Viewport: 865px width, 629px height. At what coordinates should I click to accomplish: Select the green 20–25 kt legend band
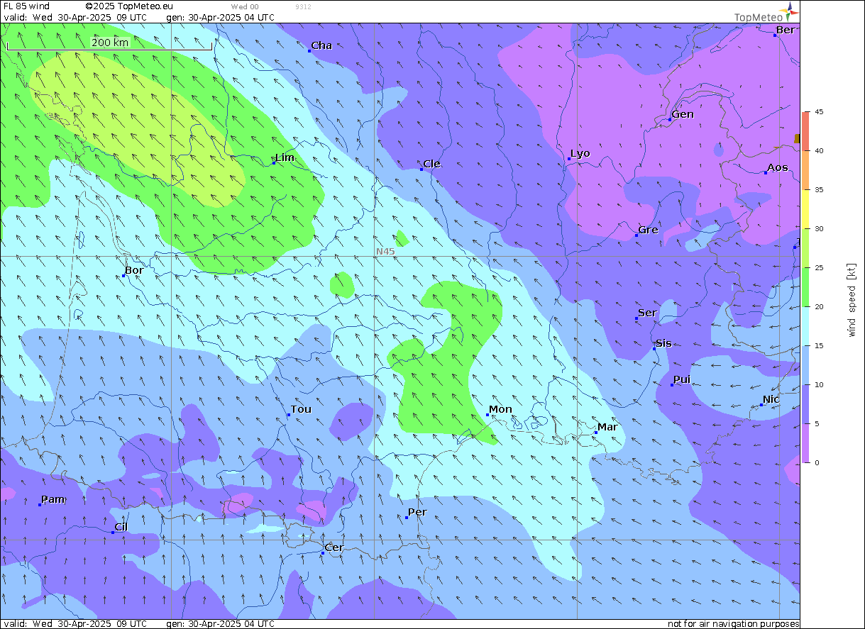coord(805,287)
